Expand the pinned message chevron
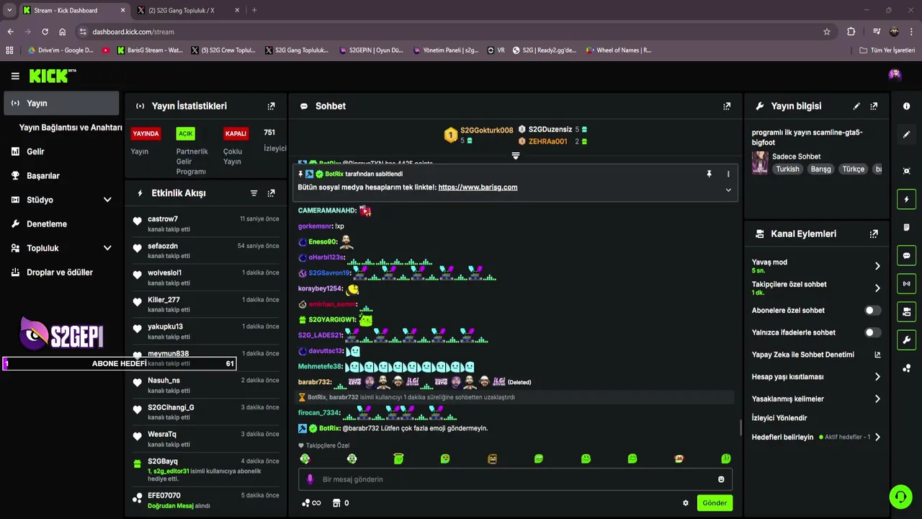 728,190
